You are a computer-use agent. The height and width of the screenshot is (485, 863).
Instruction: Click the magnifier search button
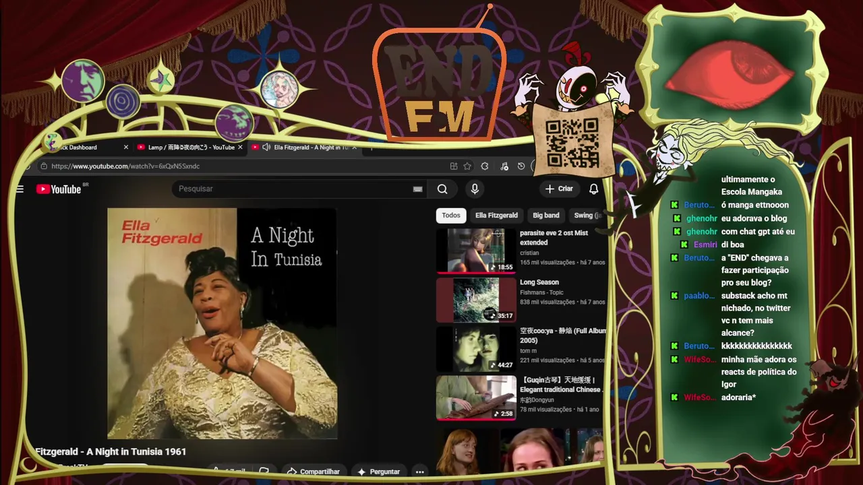442,189
